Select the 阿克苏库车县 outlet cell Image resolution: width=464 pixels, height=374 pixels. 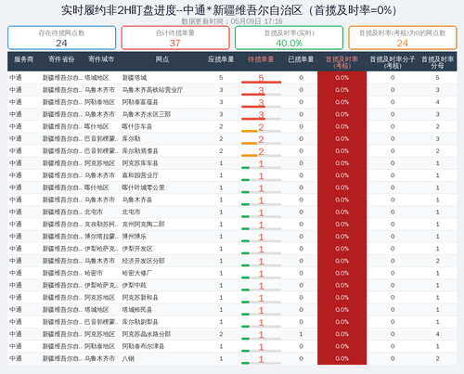click(x=140, y=163)
